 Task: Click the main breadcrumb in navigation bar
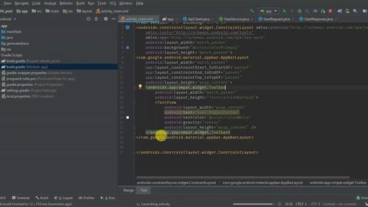coord(52,11)
